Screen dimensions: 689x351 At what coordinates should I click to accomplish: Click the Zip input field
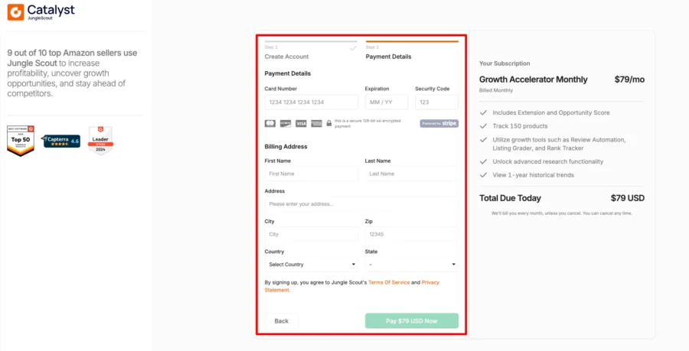pos(412,234)
